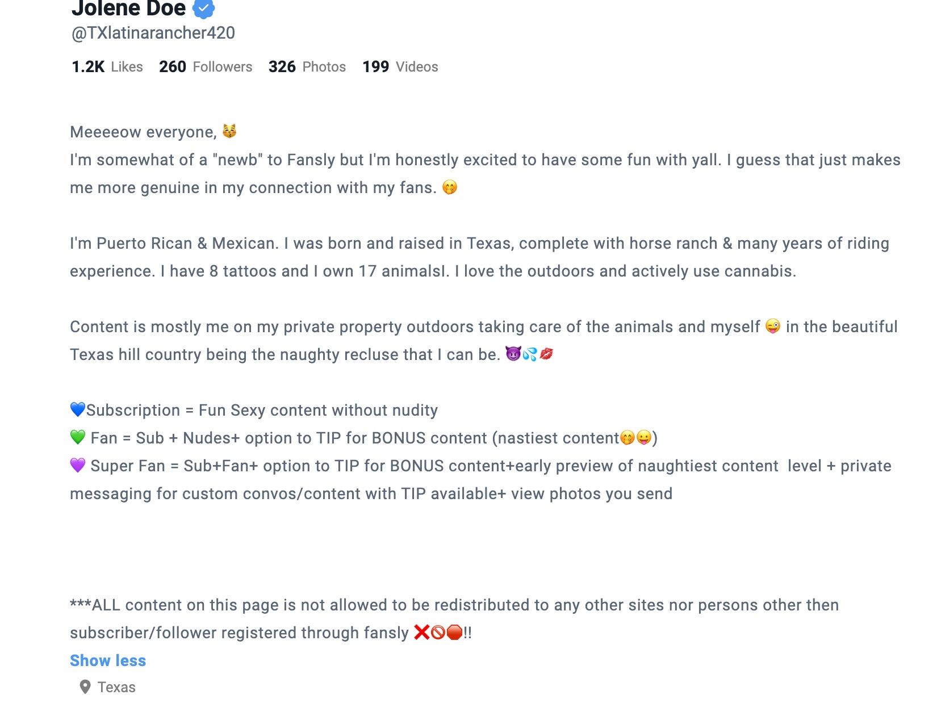Click the red stop sign emoji
Viewport: 937px width, 720px height.
coord(455,632)
